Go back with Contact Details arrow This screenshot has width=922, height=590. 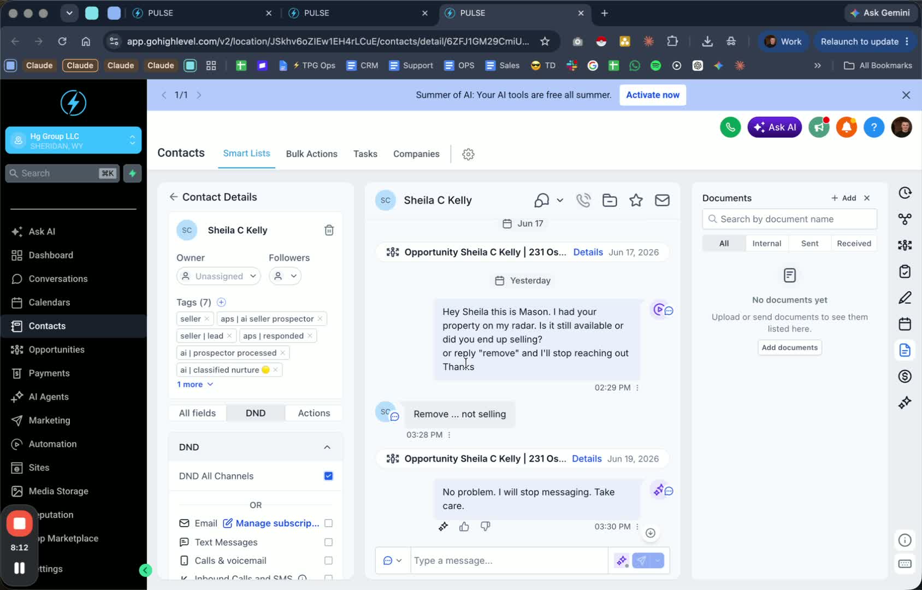[174, 197]
